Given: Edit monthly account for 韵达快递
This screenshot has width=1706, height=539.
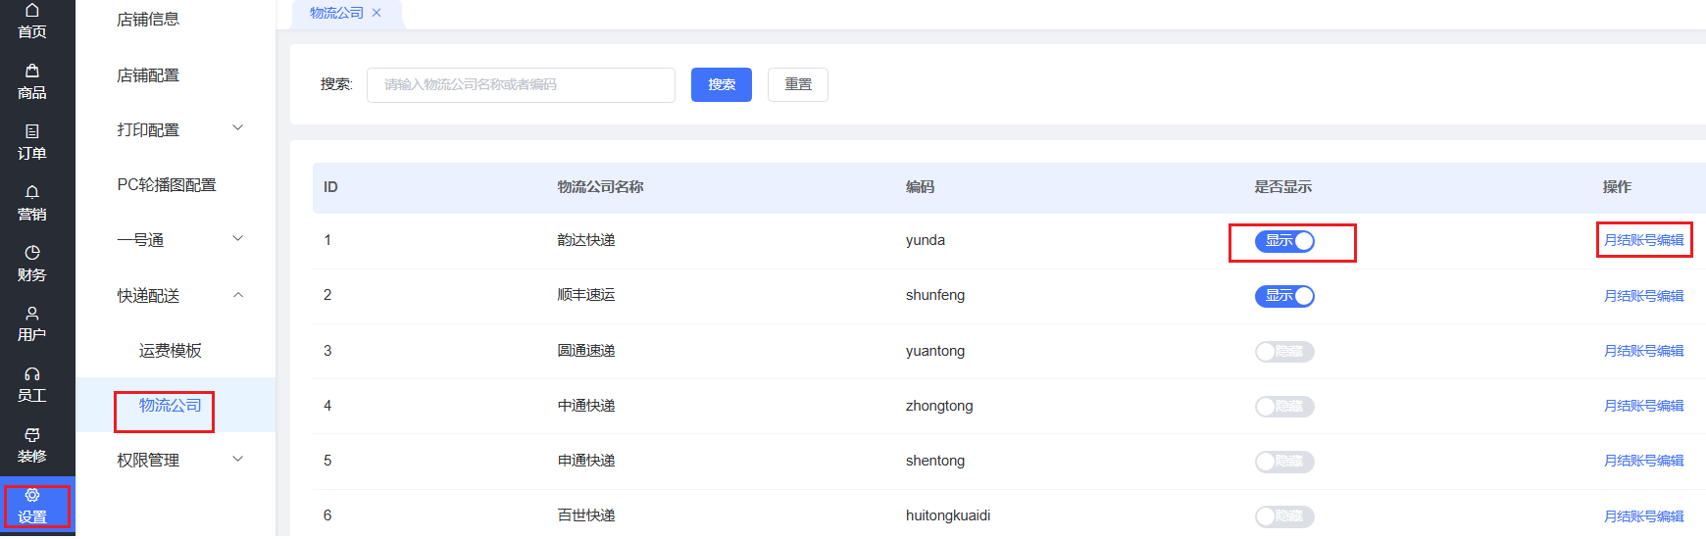Looking at the screenshot, I should (1644, 240).
